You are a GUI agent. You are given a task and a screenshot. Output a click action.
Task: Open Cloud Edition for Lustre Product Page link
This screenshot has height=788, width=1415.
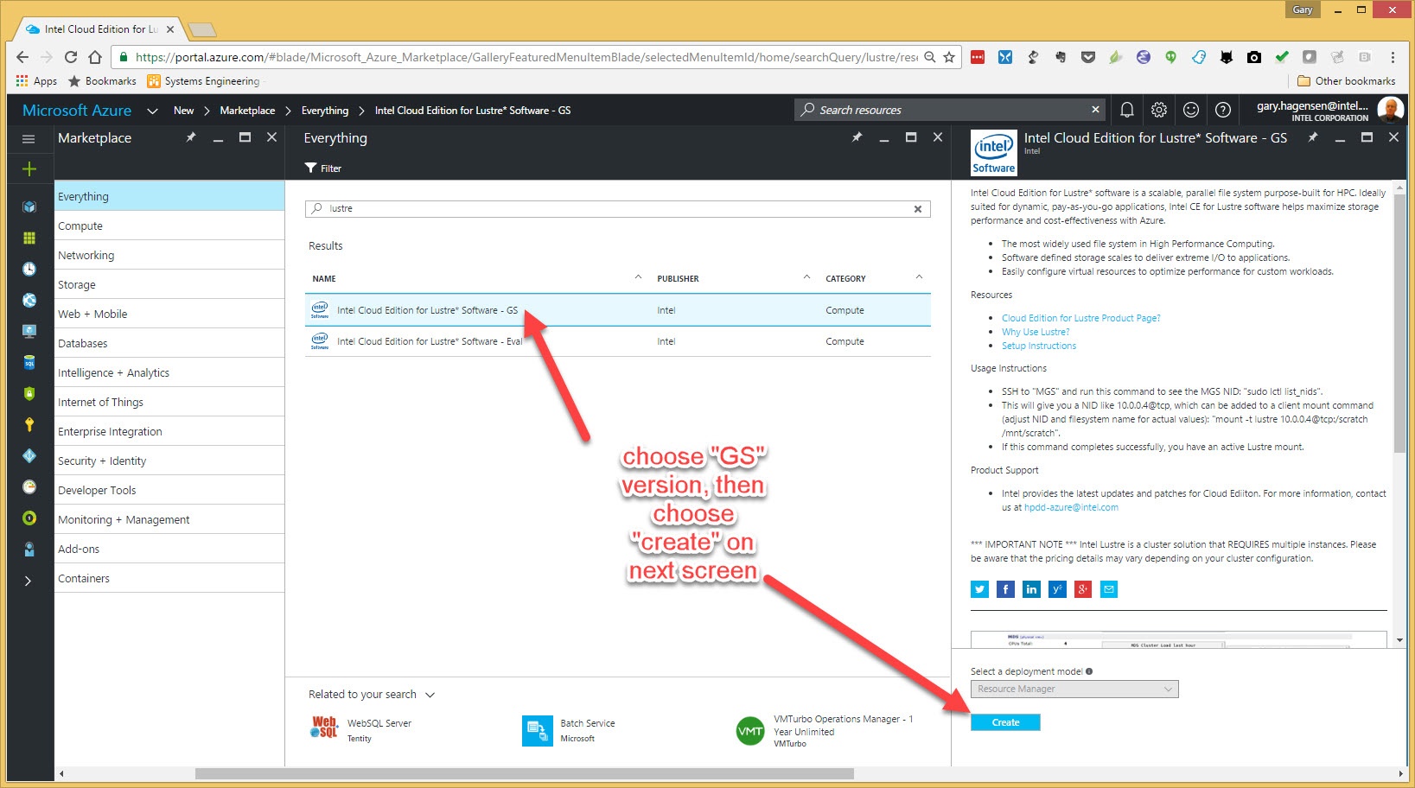[x=1080, y=318]
